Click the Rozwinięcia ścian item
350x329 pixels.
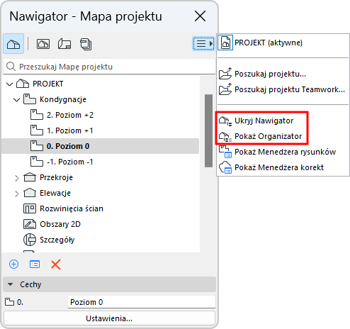[x=72, y=208]
